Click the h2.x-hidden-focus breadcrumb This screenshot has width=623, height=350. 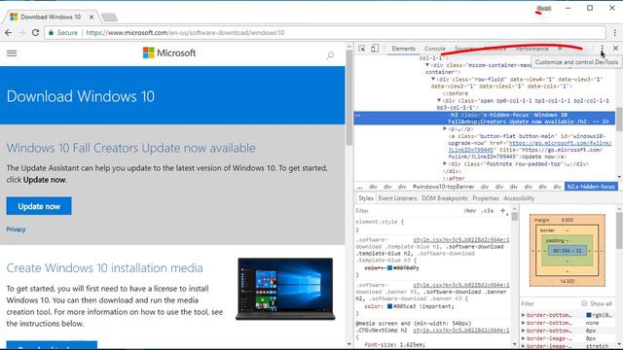pos(591,187)
